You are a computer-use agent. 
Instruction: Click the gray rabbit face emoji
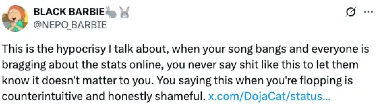125,12
